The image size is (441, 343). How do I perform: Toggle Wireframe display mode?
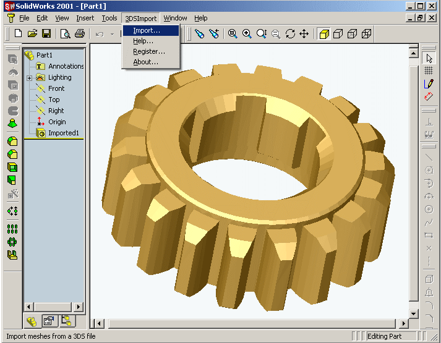pos(366,34)
